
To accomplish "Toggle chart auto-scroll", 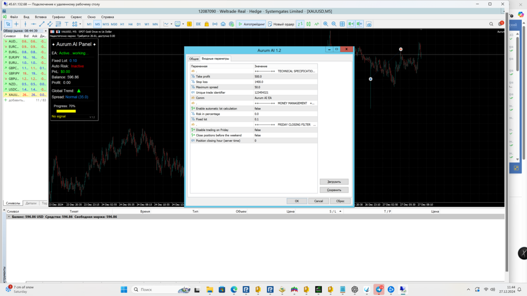I will (x=351, y=24).
